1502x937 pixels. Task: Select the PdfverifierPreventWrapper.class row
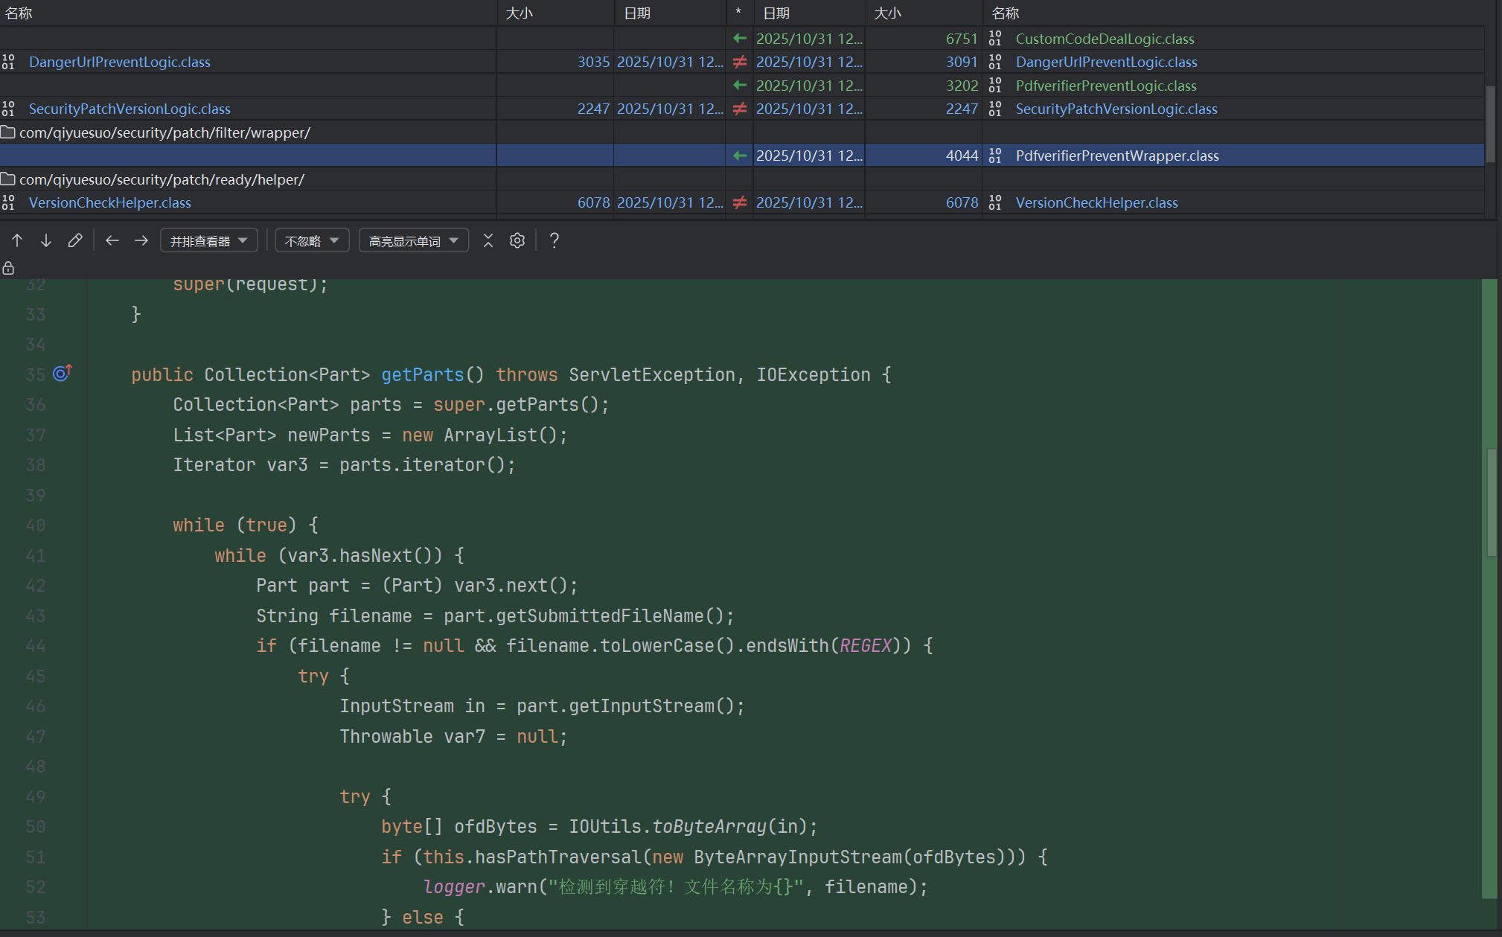click(1116, 156)
